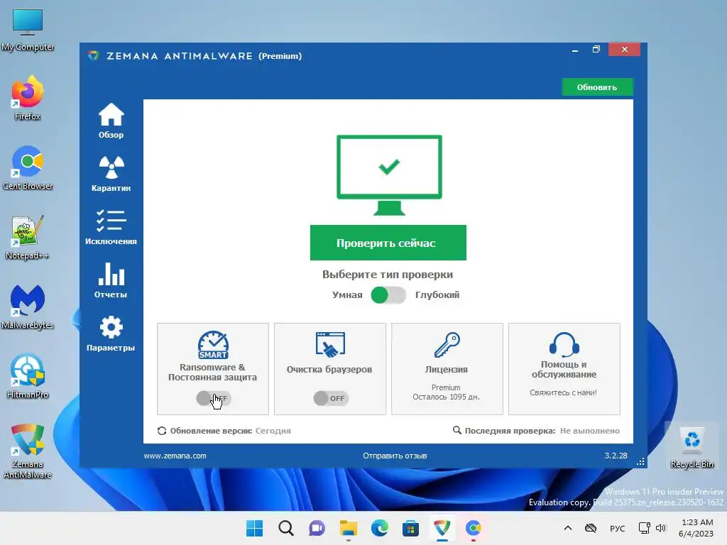Click the cloud sync tray icon

pos(590,528)
